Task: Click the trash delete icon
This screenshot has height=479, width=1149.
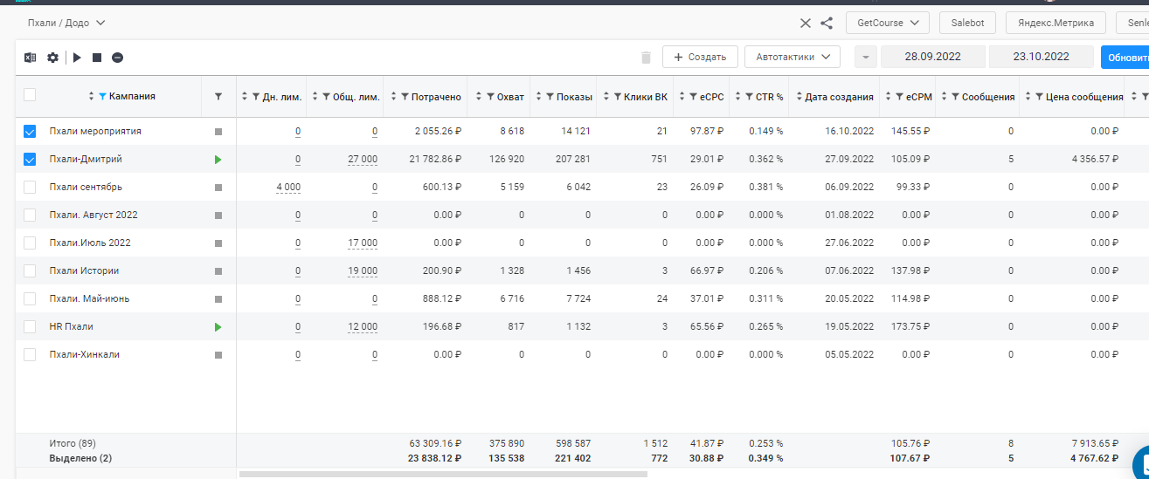Action: pyautogui.click(x=646, y=58)
